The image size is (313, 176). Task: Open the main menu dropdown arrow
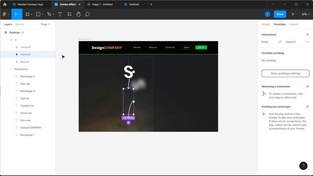[8, 14]
